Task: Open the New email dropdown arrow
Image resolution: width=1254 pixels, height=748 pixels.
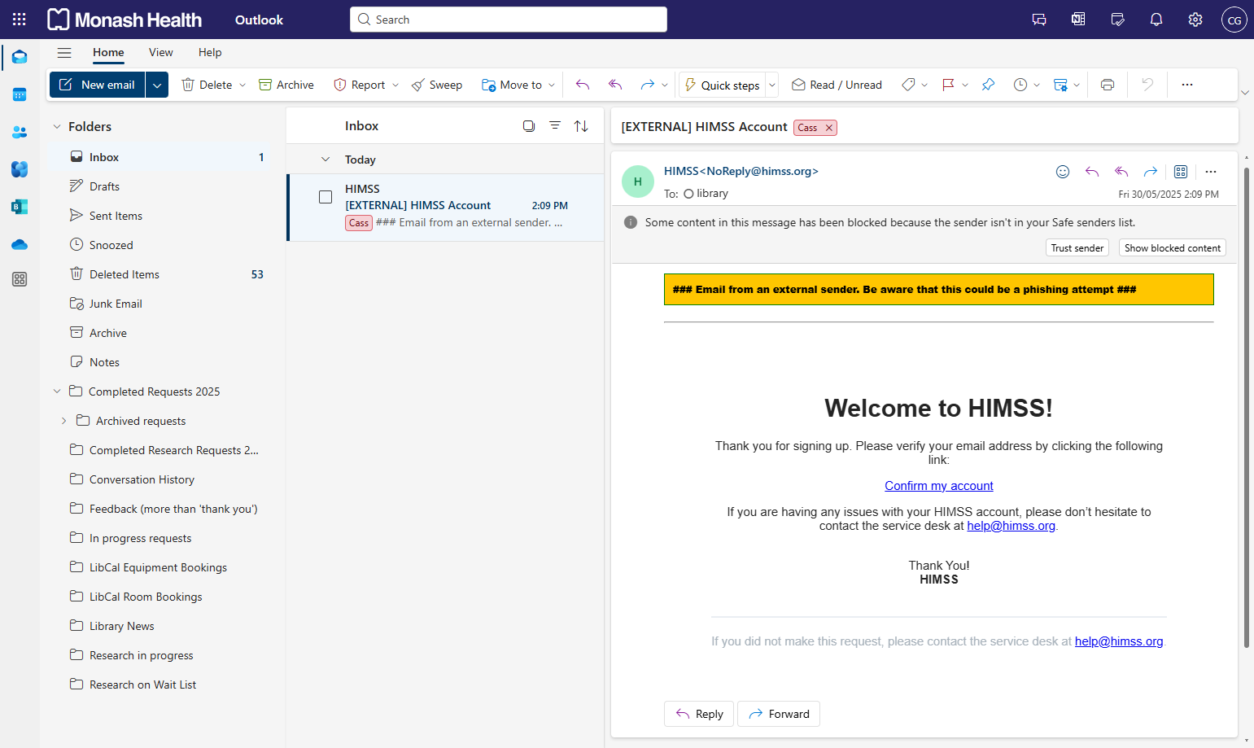Action: 157,85
